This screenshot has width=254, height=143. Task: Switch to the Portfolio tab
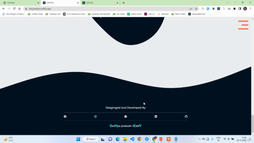[x=21, y=3]
